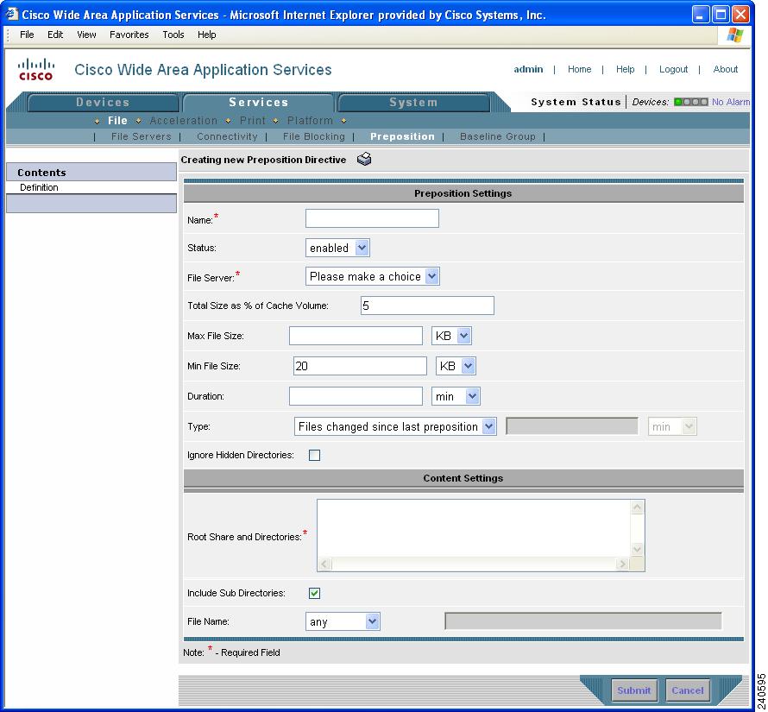Click the Cancel button
The width and height of the screenshot is (768, 712).
pos(687,690)
